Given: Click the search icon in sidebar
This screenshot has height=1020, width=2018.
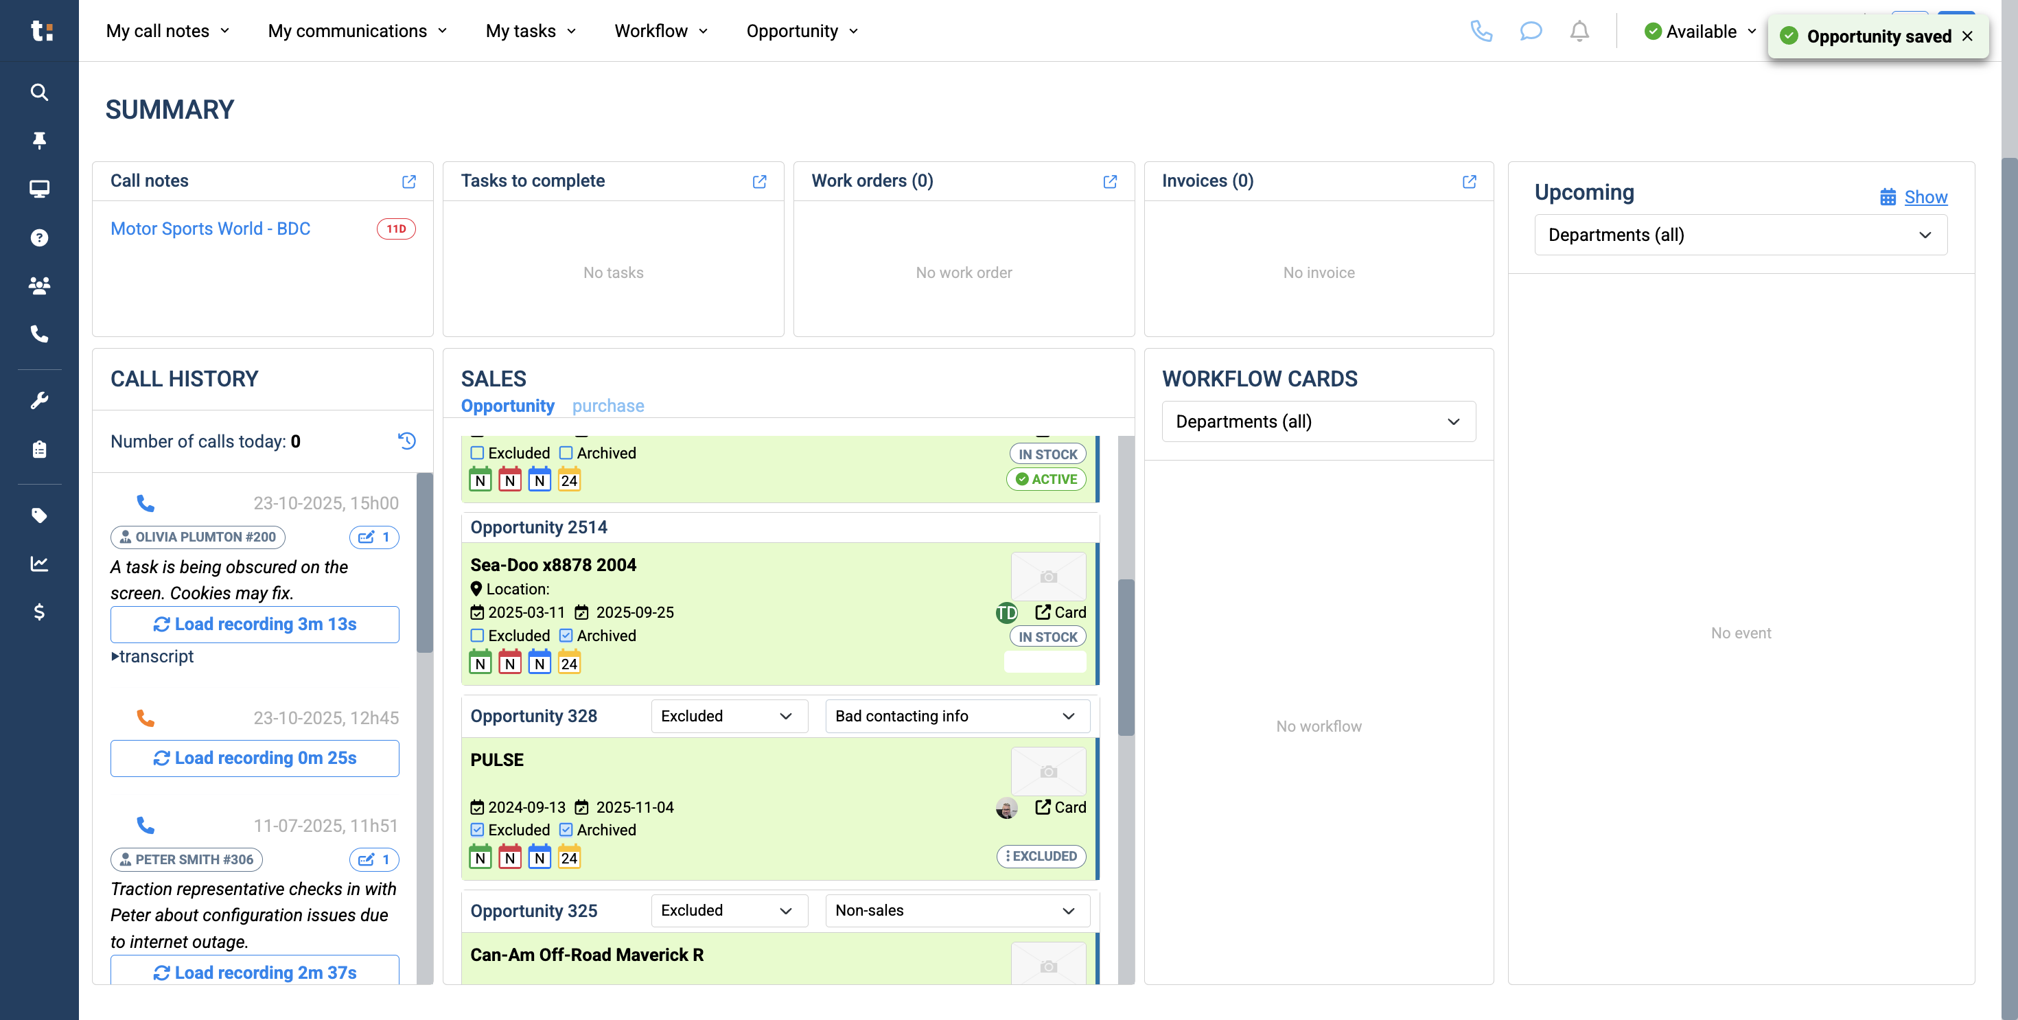Looking at the screenshot, I should coord(39,93).
